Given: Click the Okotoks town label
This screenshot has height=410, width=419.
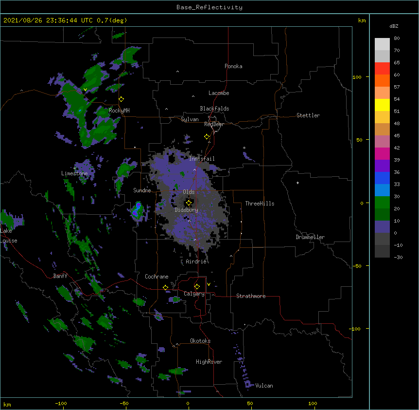Looking at the screenshot, I should click(200, 341).
